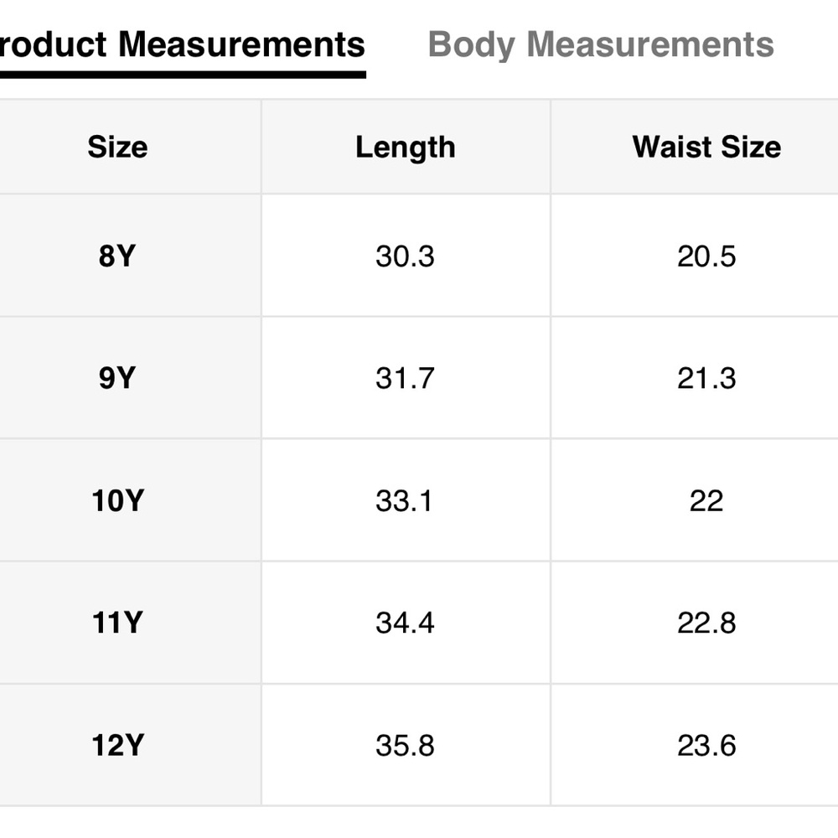This screenshot has height=838, width=838.
Task: Click the Waist Size column header
Action: (706, 147)
